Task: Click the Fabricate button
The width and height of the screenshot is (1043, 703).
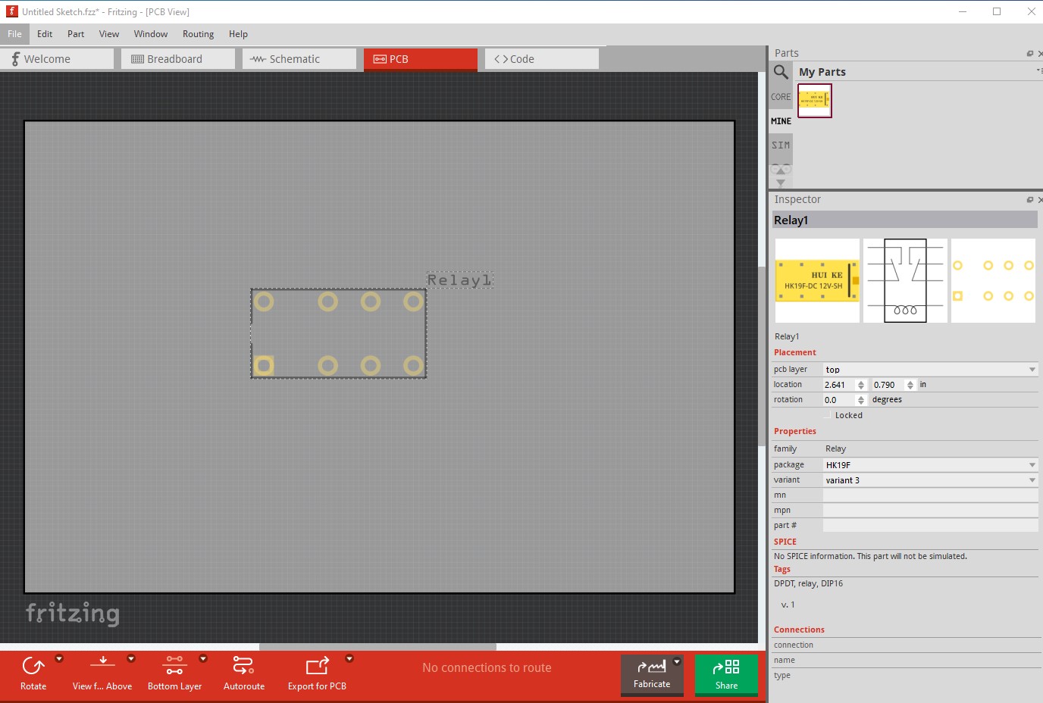Action: click(x=652, y=674)
